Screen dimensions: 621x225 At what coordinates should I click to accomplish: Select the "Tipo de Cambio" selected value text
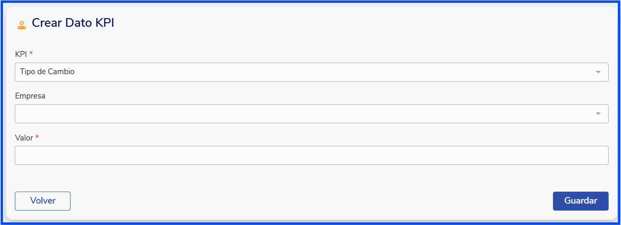[47, 72]
